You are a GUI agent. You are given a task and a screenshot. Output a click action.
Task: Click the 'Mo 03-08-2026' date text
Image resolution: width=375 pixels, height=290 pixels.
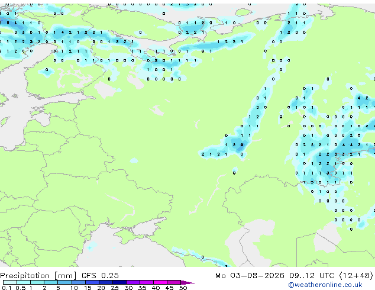(x=250, y=276)
